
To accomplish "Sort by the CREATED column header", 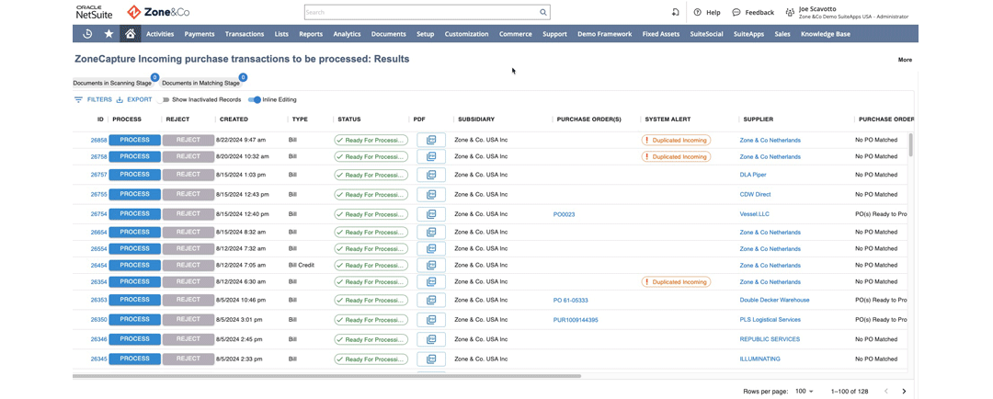I will point(234,120).
